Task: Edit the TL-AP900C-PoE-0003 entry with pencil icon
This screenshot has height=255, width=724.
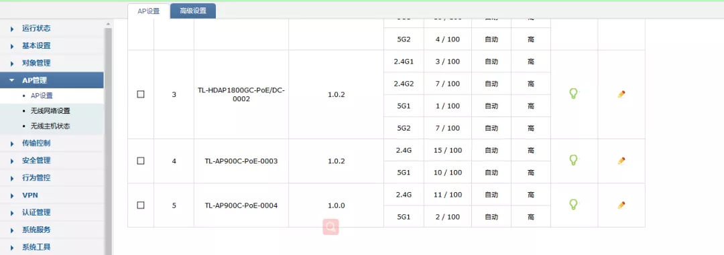Action: coord(621,161)
